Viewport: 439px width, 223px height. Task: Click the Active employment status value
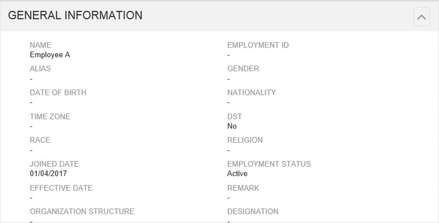pos(237,173)
